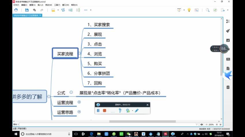The image size is (245, 137).
Task: Expand the 运营流程 branch
Action: 79,102
